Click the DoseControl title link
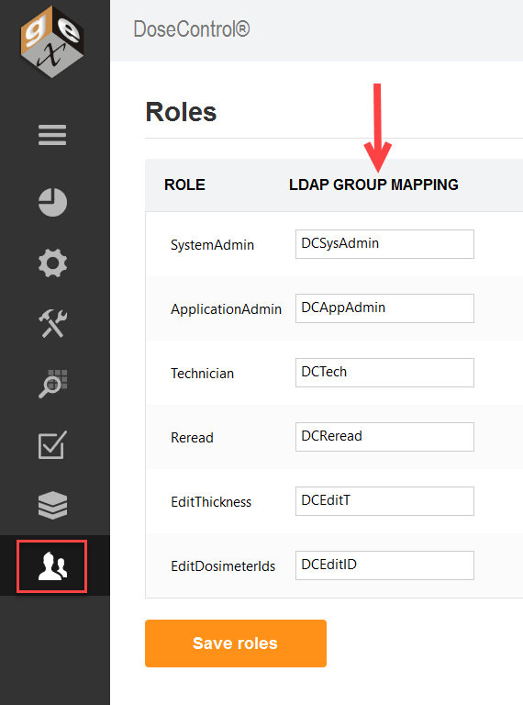Image resolution: width=523 pixels, height=705 pixels. click(x=192, y=29)
